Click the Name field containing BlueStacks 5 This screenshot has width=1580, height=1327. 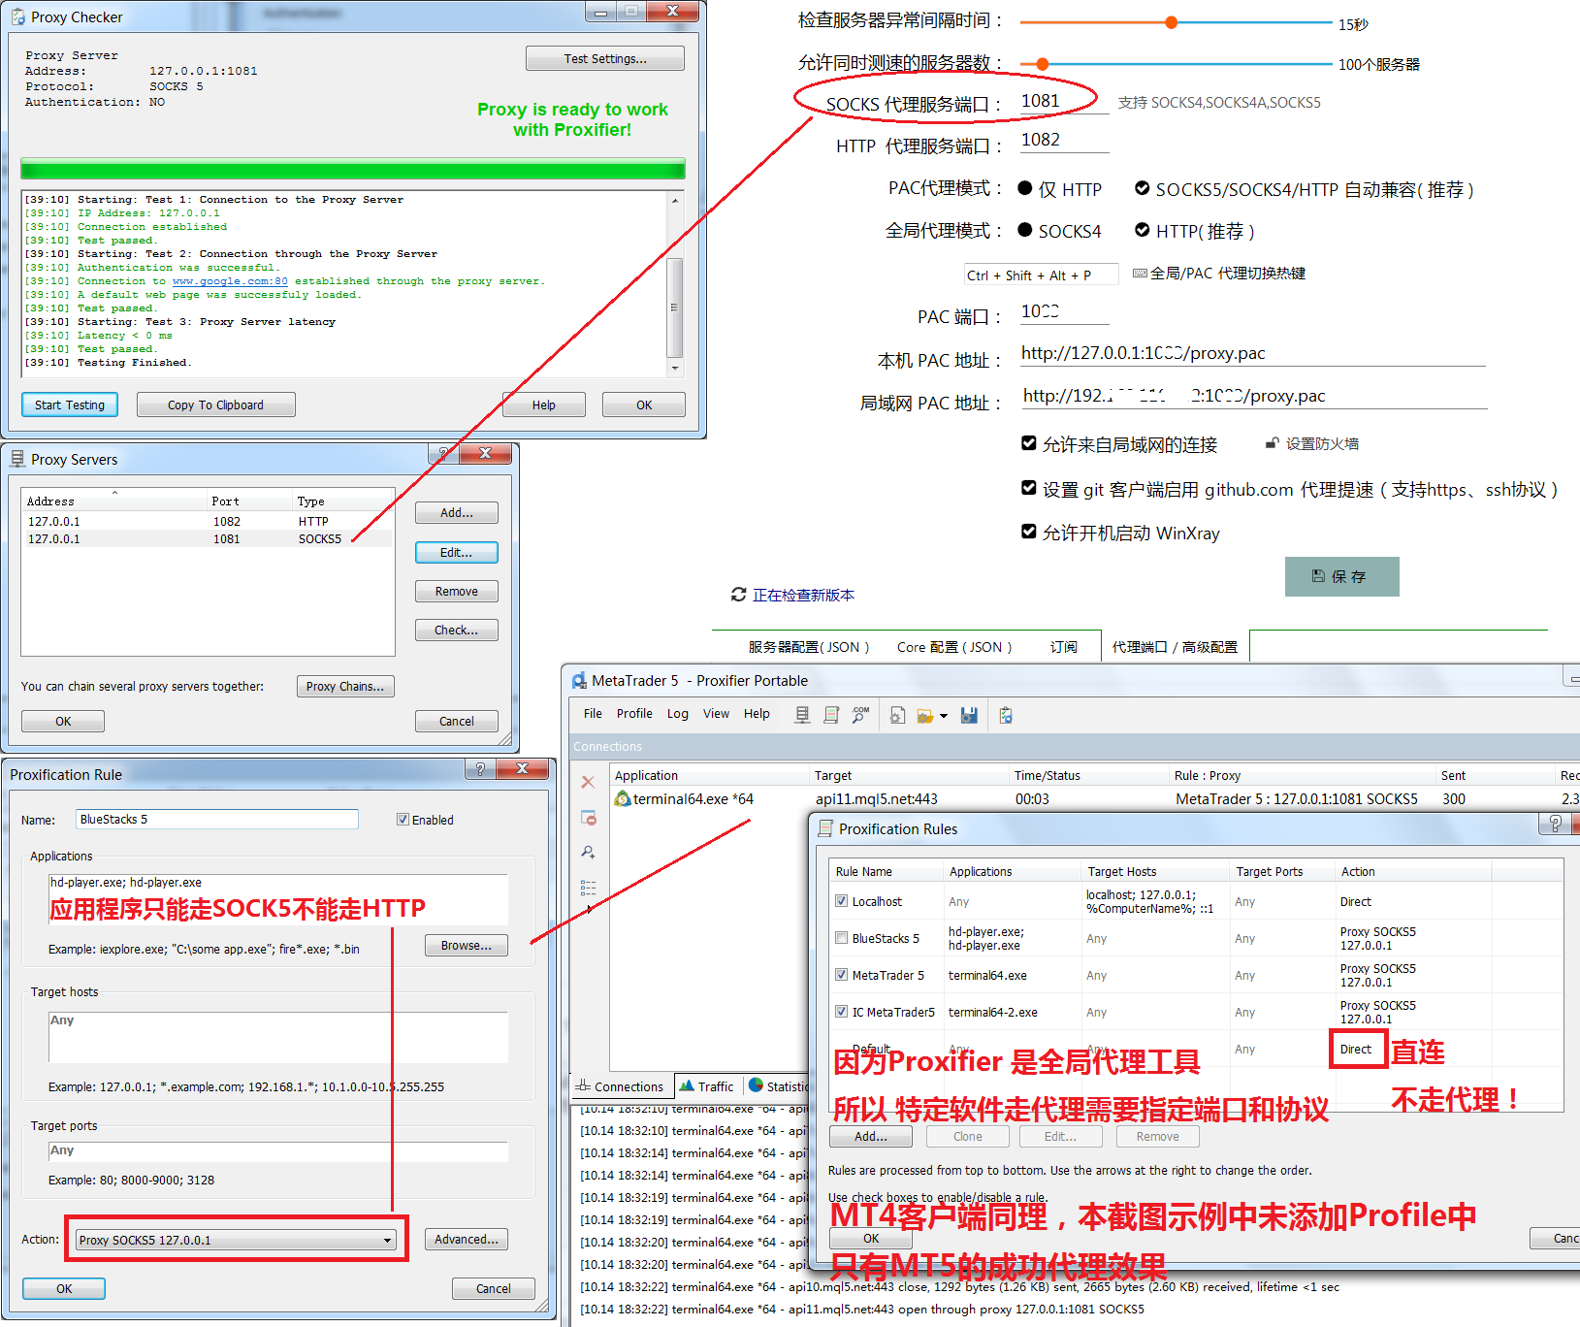[217, 819]
